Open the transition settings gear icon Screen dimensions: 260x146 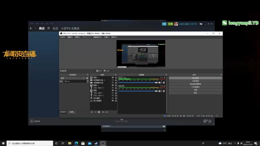[87, 78]
